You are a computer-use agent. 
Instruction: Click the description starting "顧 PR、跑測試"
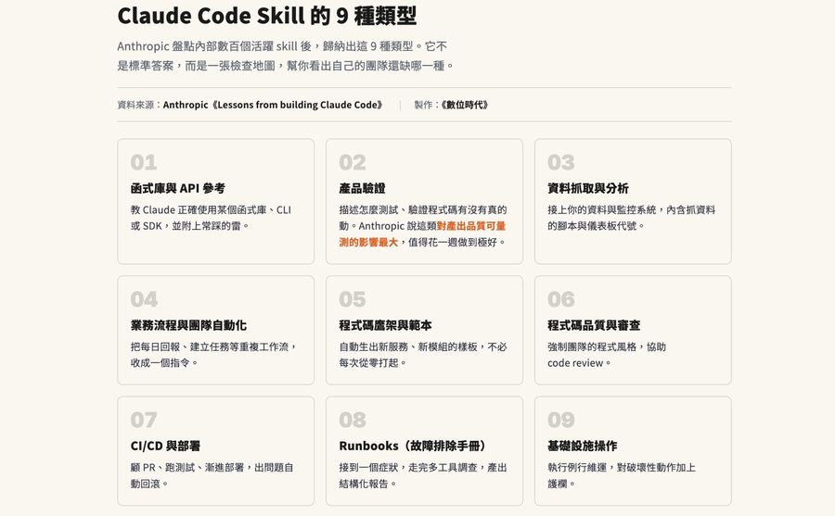212,475
